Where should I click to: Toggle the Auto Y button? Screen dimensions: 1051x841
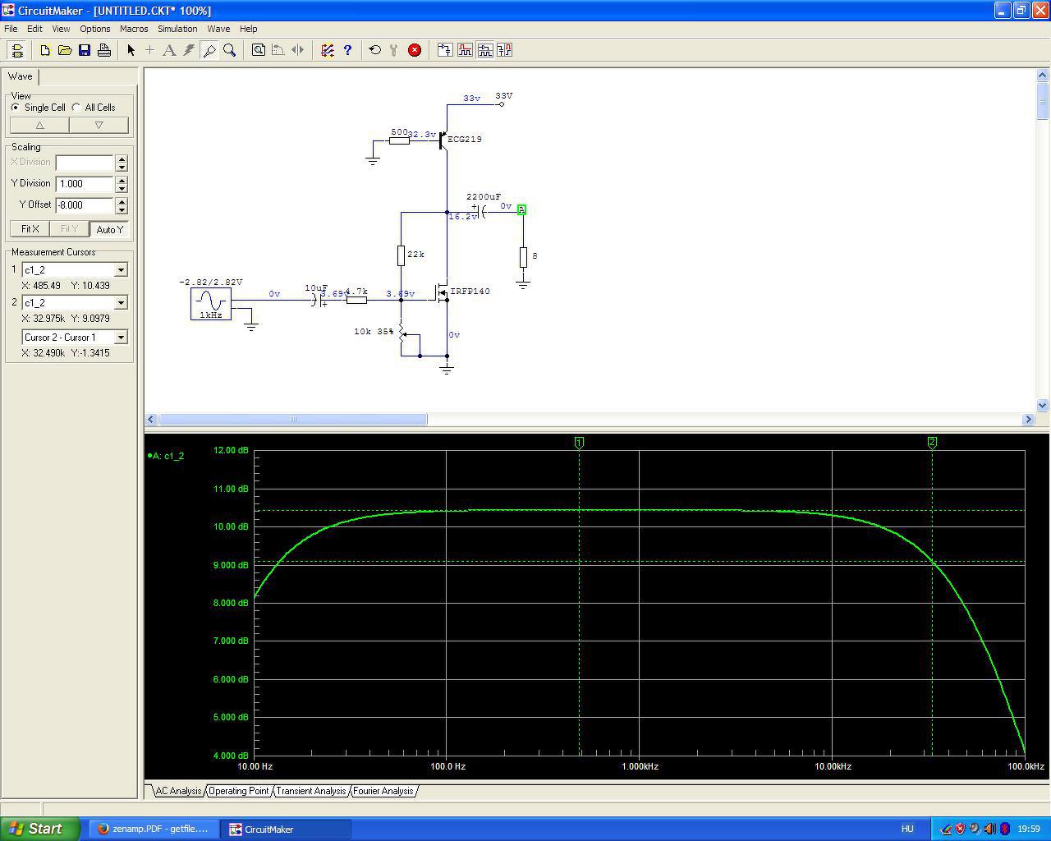tap(109, 229)
